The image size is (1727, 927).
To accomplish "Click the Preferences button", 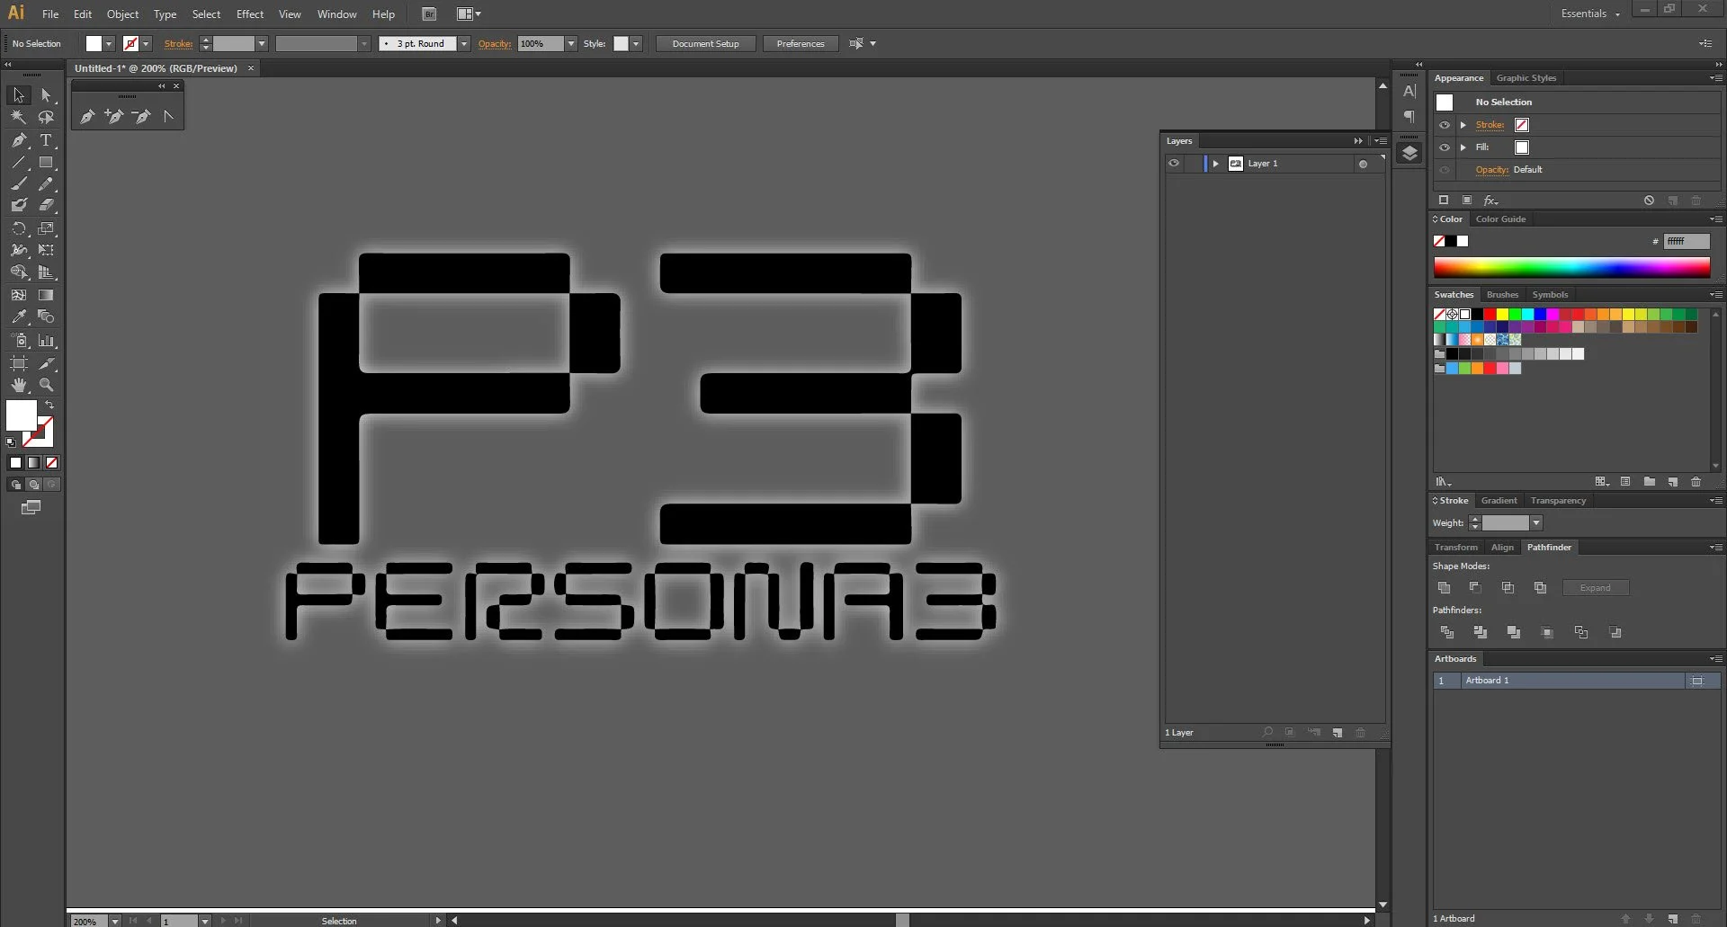I will coord(801,44).
